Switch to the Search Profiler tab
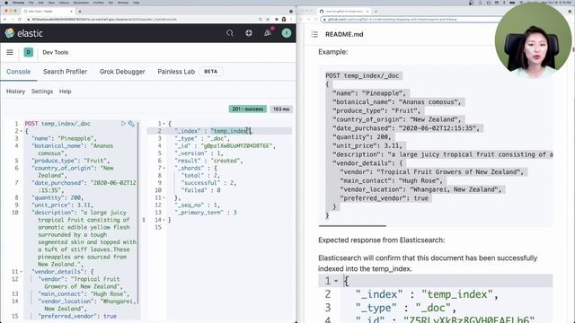 [x=66, y=72]
